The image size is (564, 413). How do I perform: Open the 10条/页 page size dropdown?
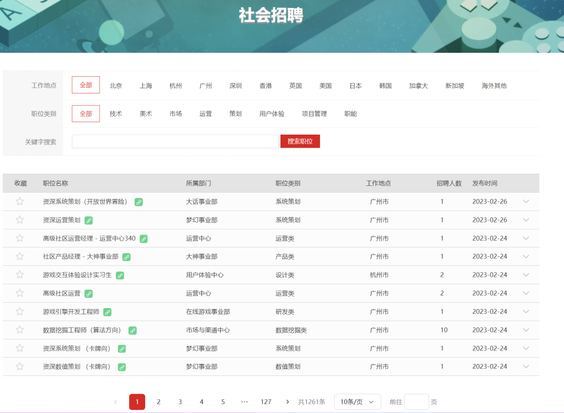[x=358, y=402]
